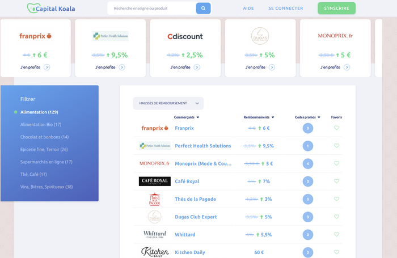Open Hausses de remboursement sort dropdown
The width and height of the screenshot is (397, 258).
pyautogui.click(x=168, y=103)
